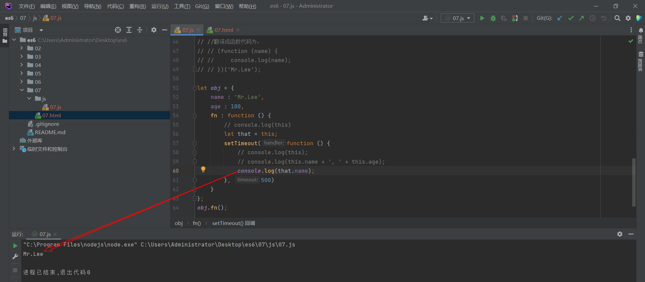Open the 07.js run configuration dropdown
Screen dimensions: 645x282
(x=458, y=18)
